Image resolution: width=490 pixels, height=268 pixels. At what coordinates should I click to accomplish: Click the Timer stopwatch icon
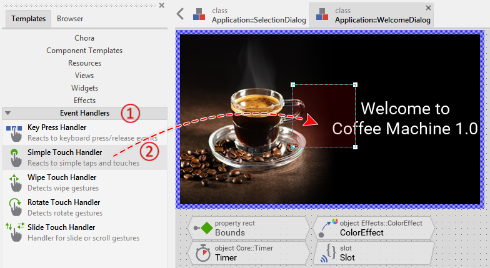202,253
